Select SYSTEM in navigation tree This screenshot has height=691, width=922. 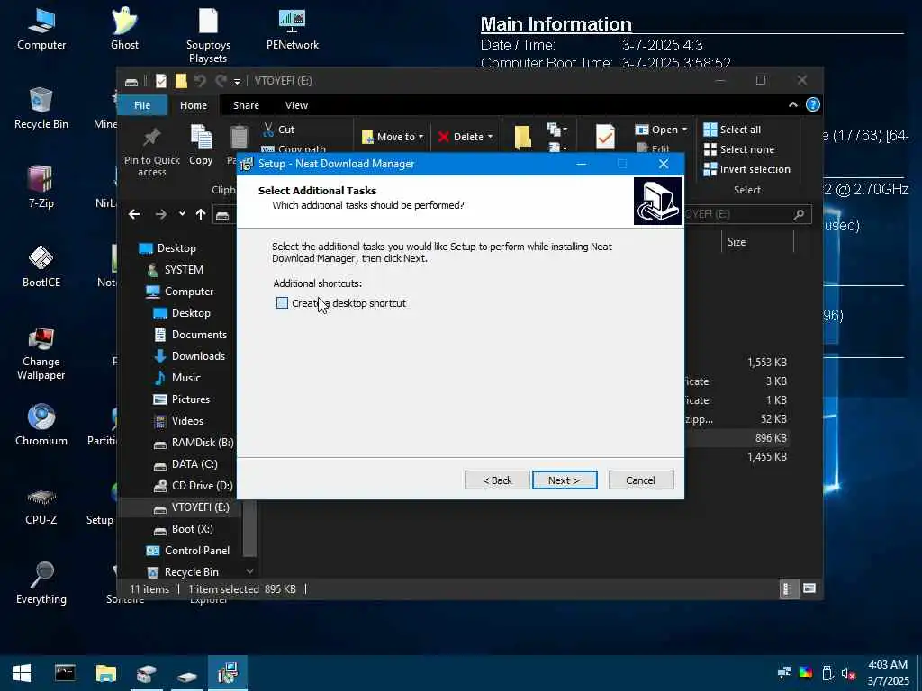pyautogui.click(x=176, y=270)
